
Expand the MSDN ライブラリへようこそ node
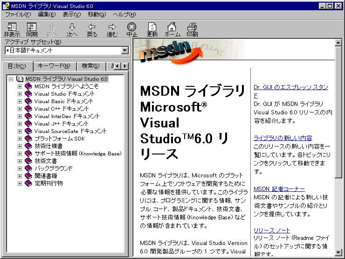[20, 86]
